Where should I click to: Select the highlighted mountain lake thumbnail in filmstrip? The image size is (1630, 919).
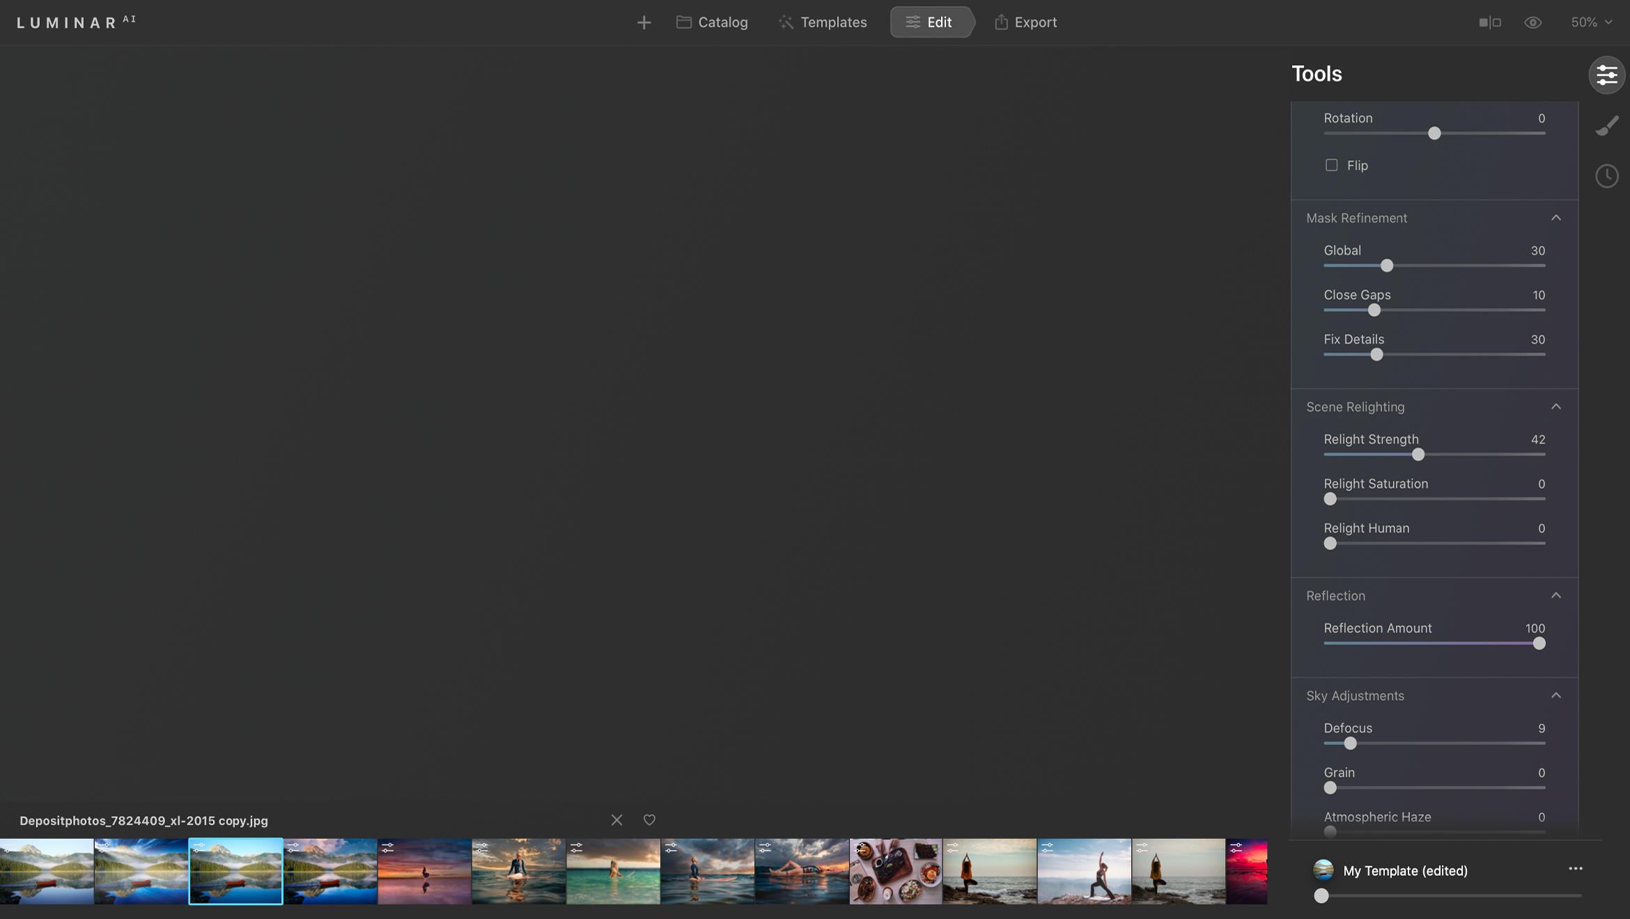[235, 872]
